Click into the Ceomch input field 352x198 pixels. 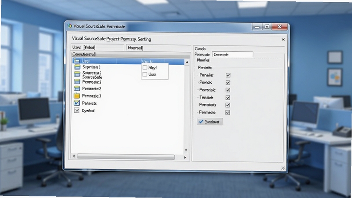point(233,55)
